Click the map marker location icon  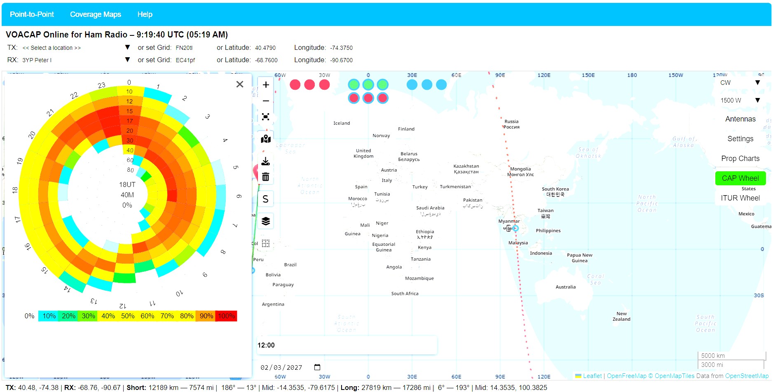click(x=266, y=139)
